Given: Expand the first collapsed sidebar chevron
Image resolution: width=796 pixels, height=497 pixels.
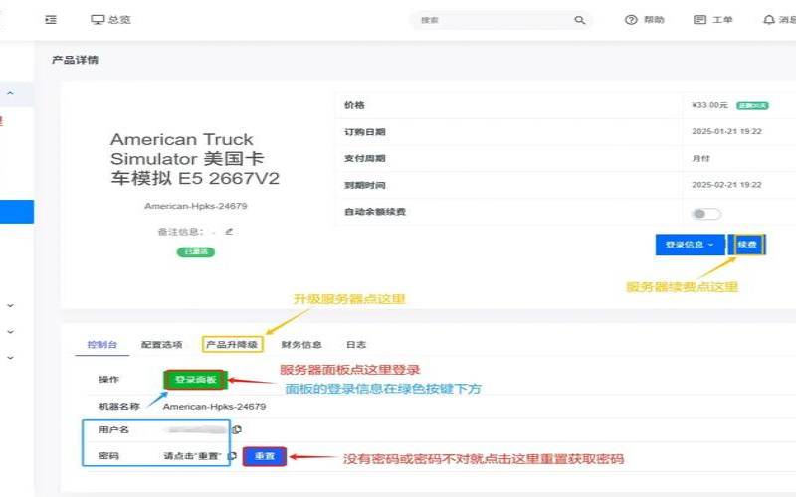Looking at the screenshot, I should coord(10,306).
